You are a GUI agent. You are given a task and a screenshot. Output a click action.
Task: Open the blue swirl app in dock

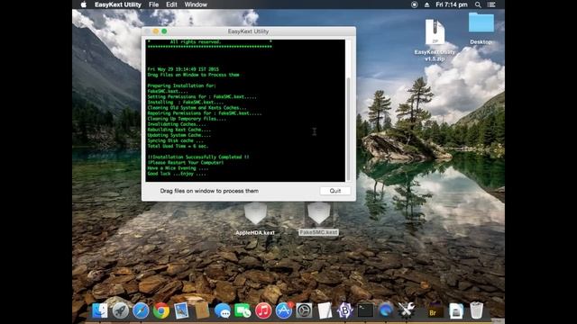[x=386, y=310]
